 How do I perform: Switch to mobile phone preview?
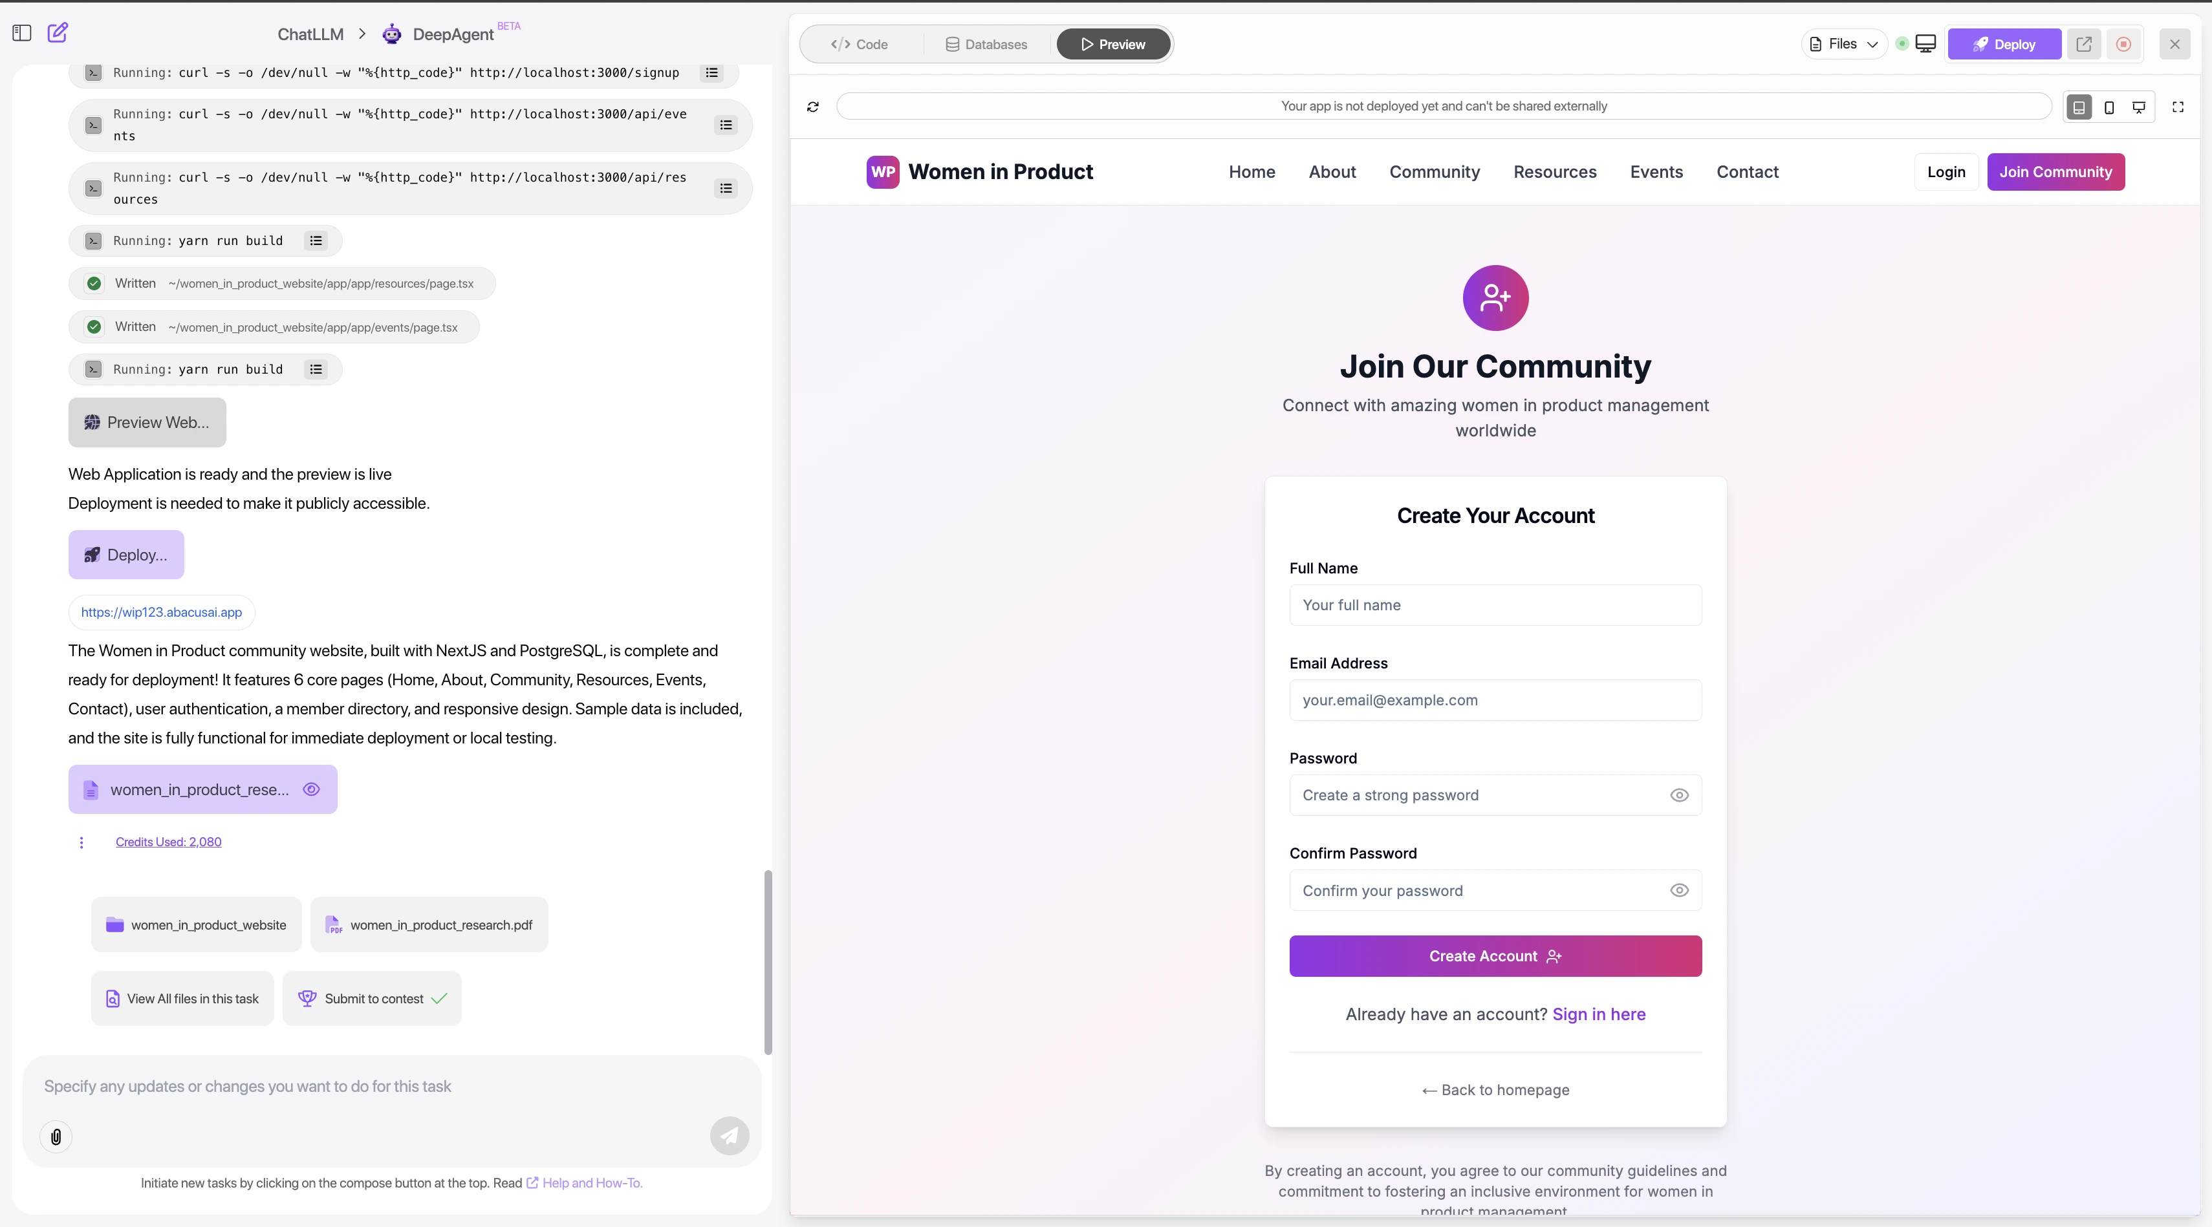coord(2109,107)
